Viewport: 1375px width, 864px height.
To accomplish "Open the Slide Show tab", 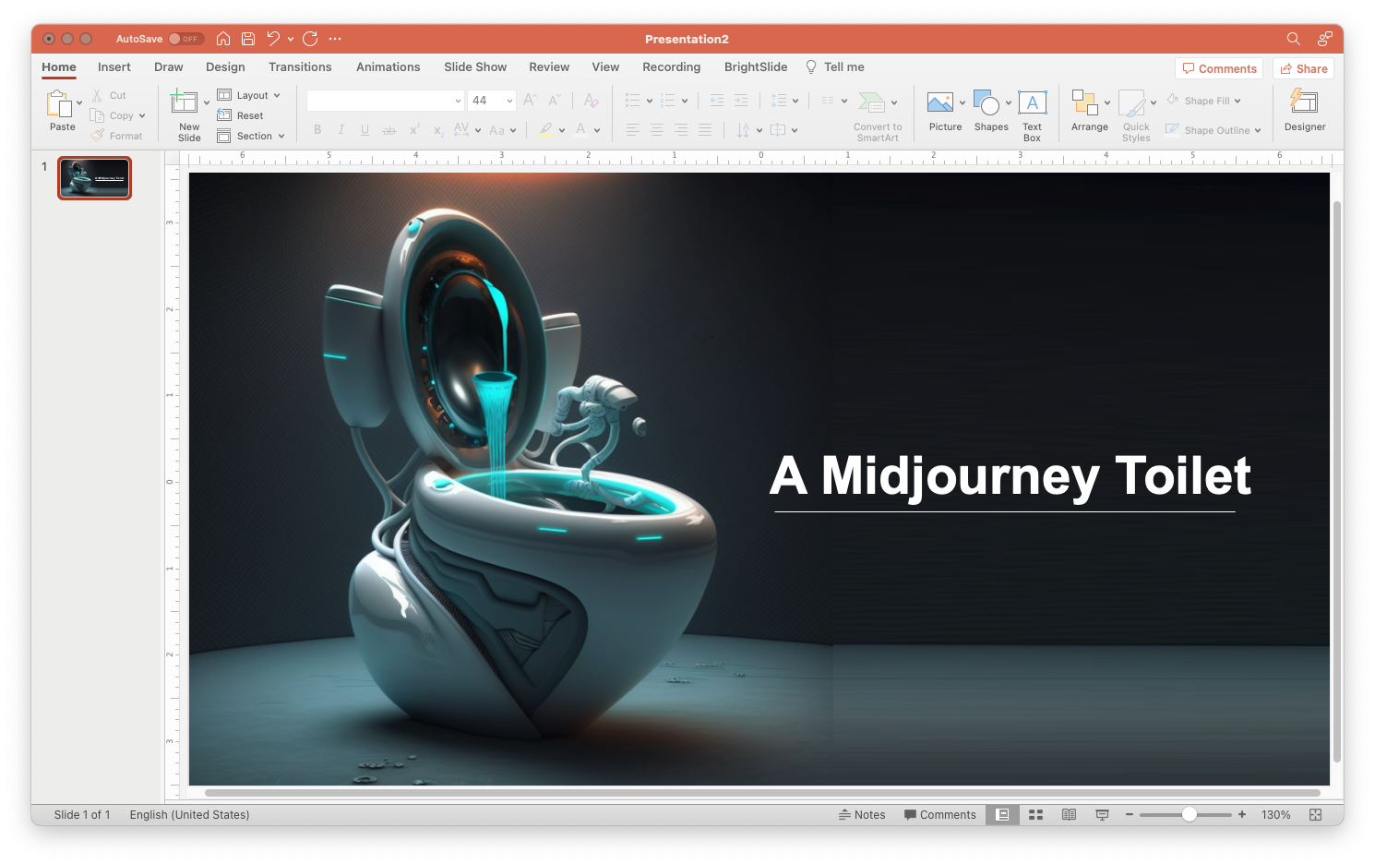I will pyautogui.click(x=475, y=66).
